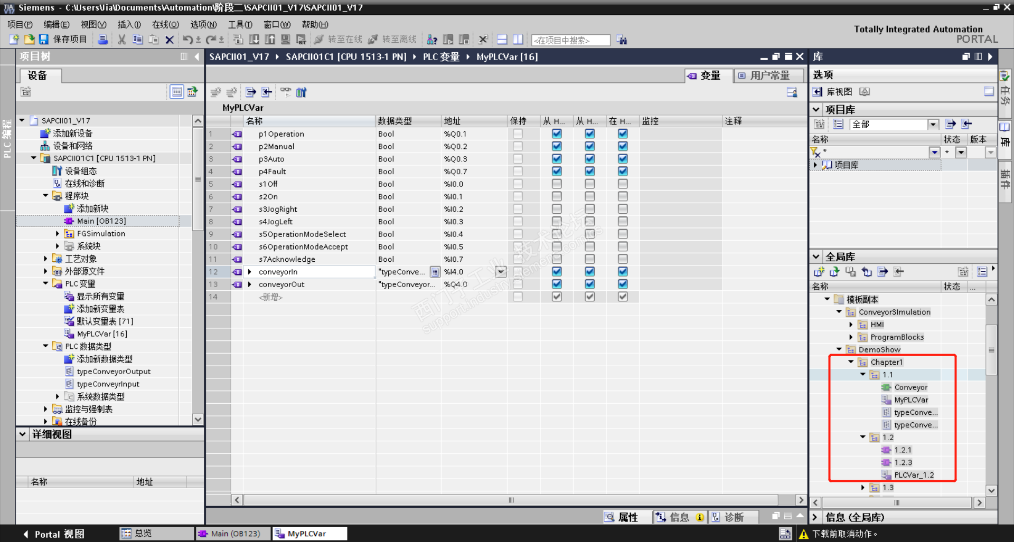The height and width of the screenshot is (542, 1014).
Task: Uncheck second '从 H...' checkbox for p3Auto
Action: click(590, 159)
